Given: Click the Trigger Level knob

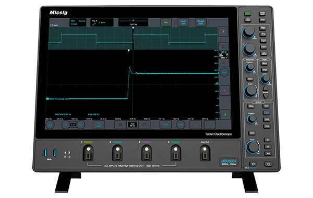Looking at the screenshot, I should (x=265, y=79).
